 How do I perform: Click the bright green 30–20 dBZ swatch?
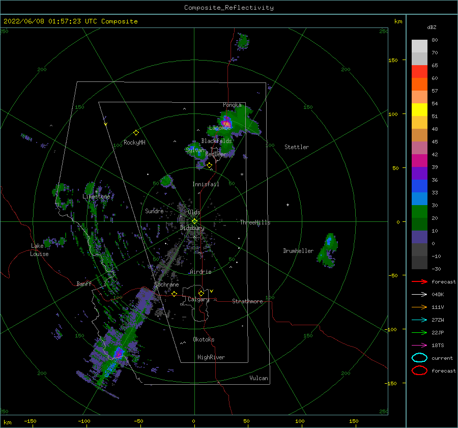(419, 211)
